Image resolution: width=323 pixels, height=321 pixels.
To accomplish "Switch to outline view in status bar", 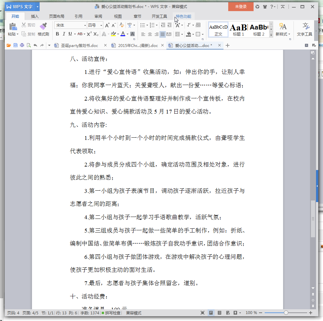I will [x=219, y=313].
